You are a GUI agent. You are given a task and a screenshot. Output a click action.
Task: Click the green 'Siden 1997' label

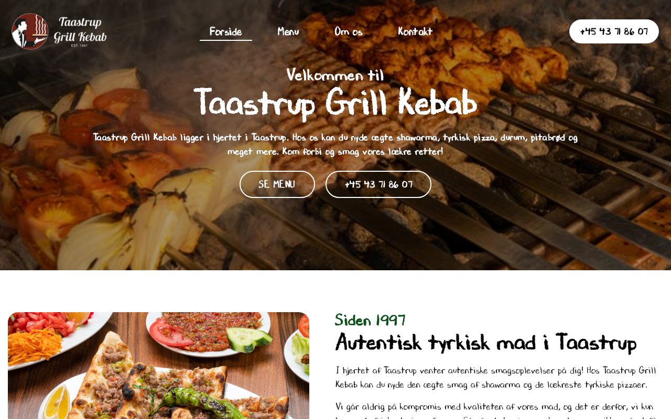coord(370,319)
